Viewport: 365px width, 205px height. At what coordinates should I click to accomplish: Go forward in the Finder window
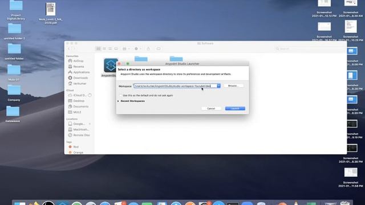pyautogui.click(x=75, y=49)
